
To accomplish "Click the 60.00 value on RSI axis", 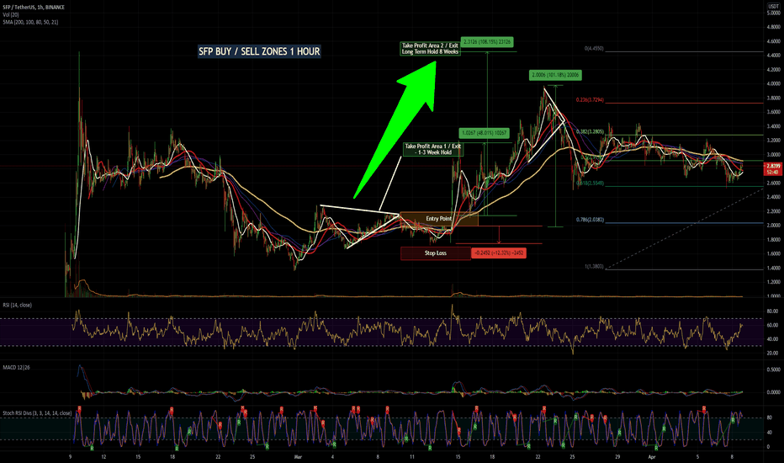I will click(x=772, y=325).
